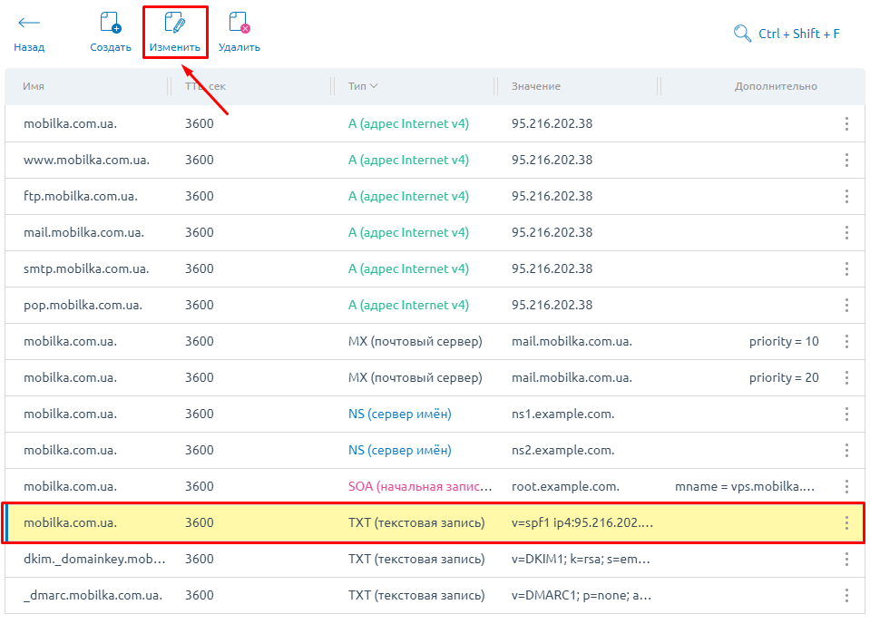Click the TTL, сек column header

tap(205, 86)
